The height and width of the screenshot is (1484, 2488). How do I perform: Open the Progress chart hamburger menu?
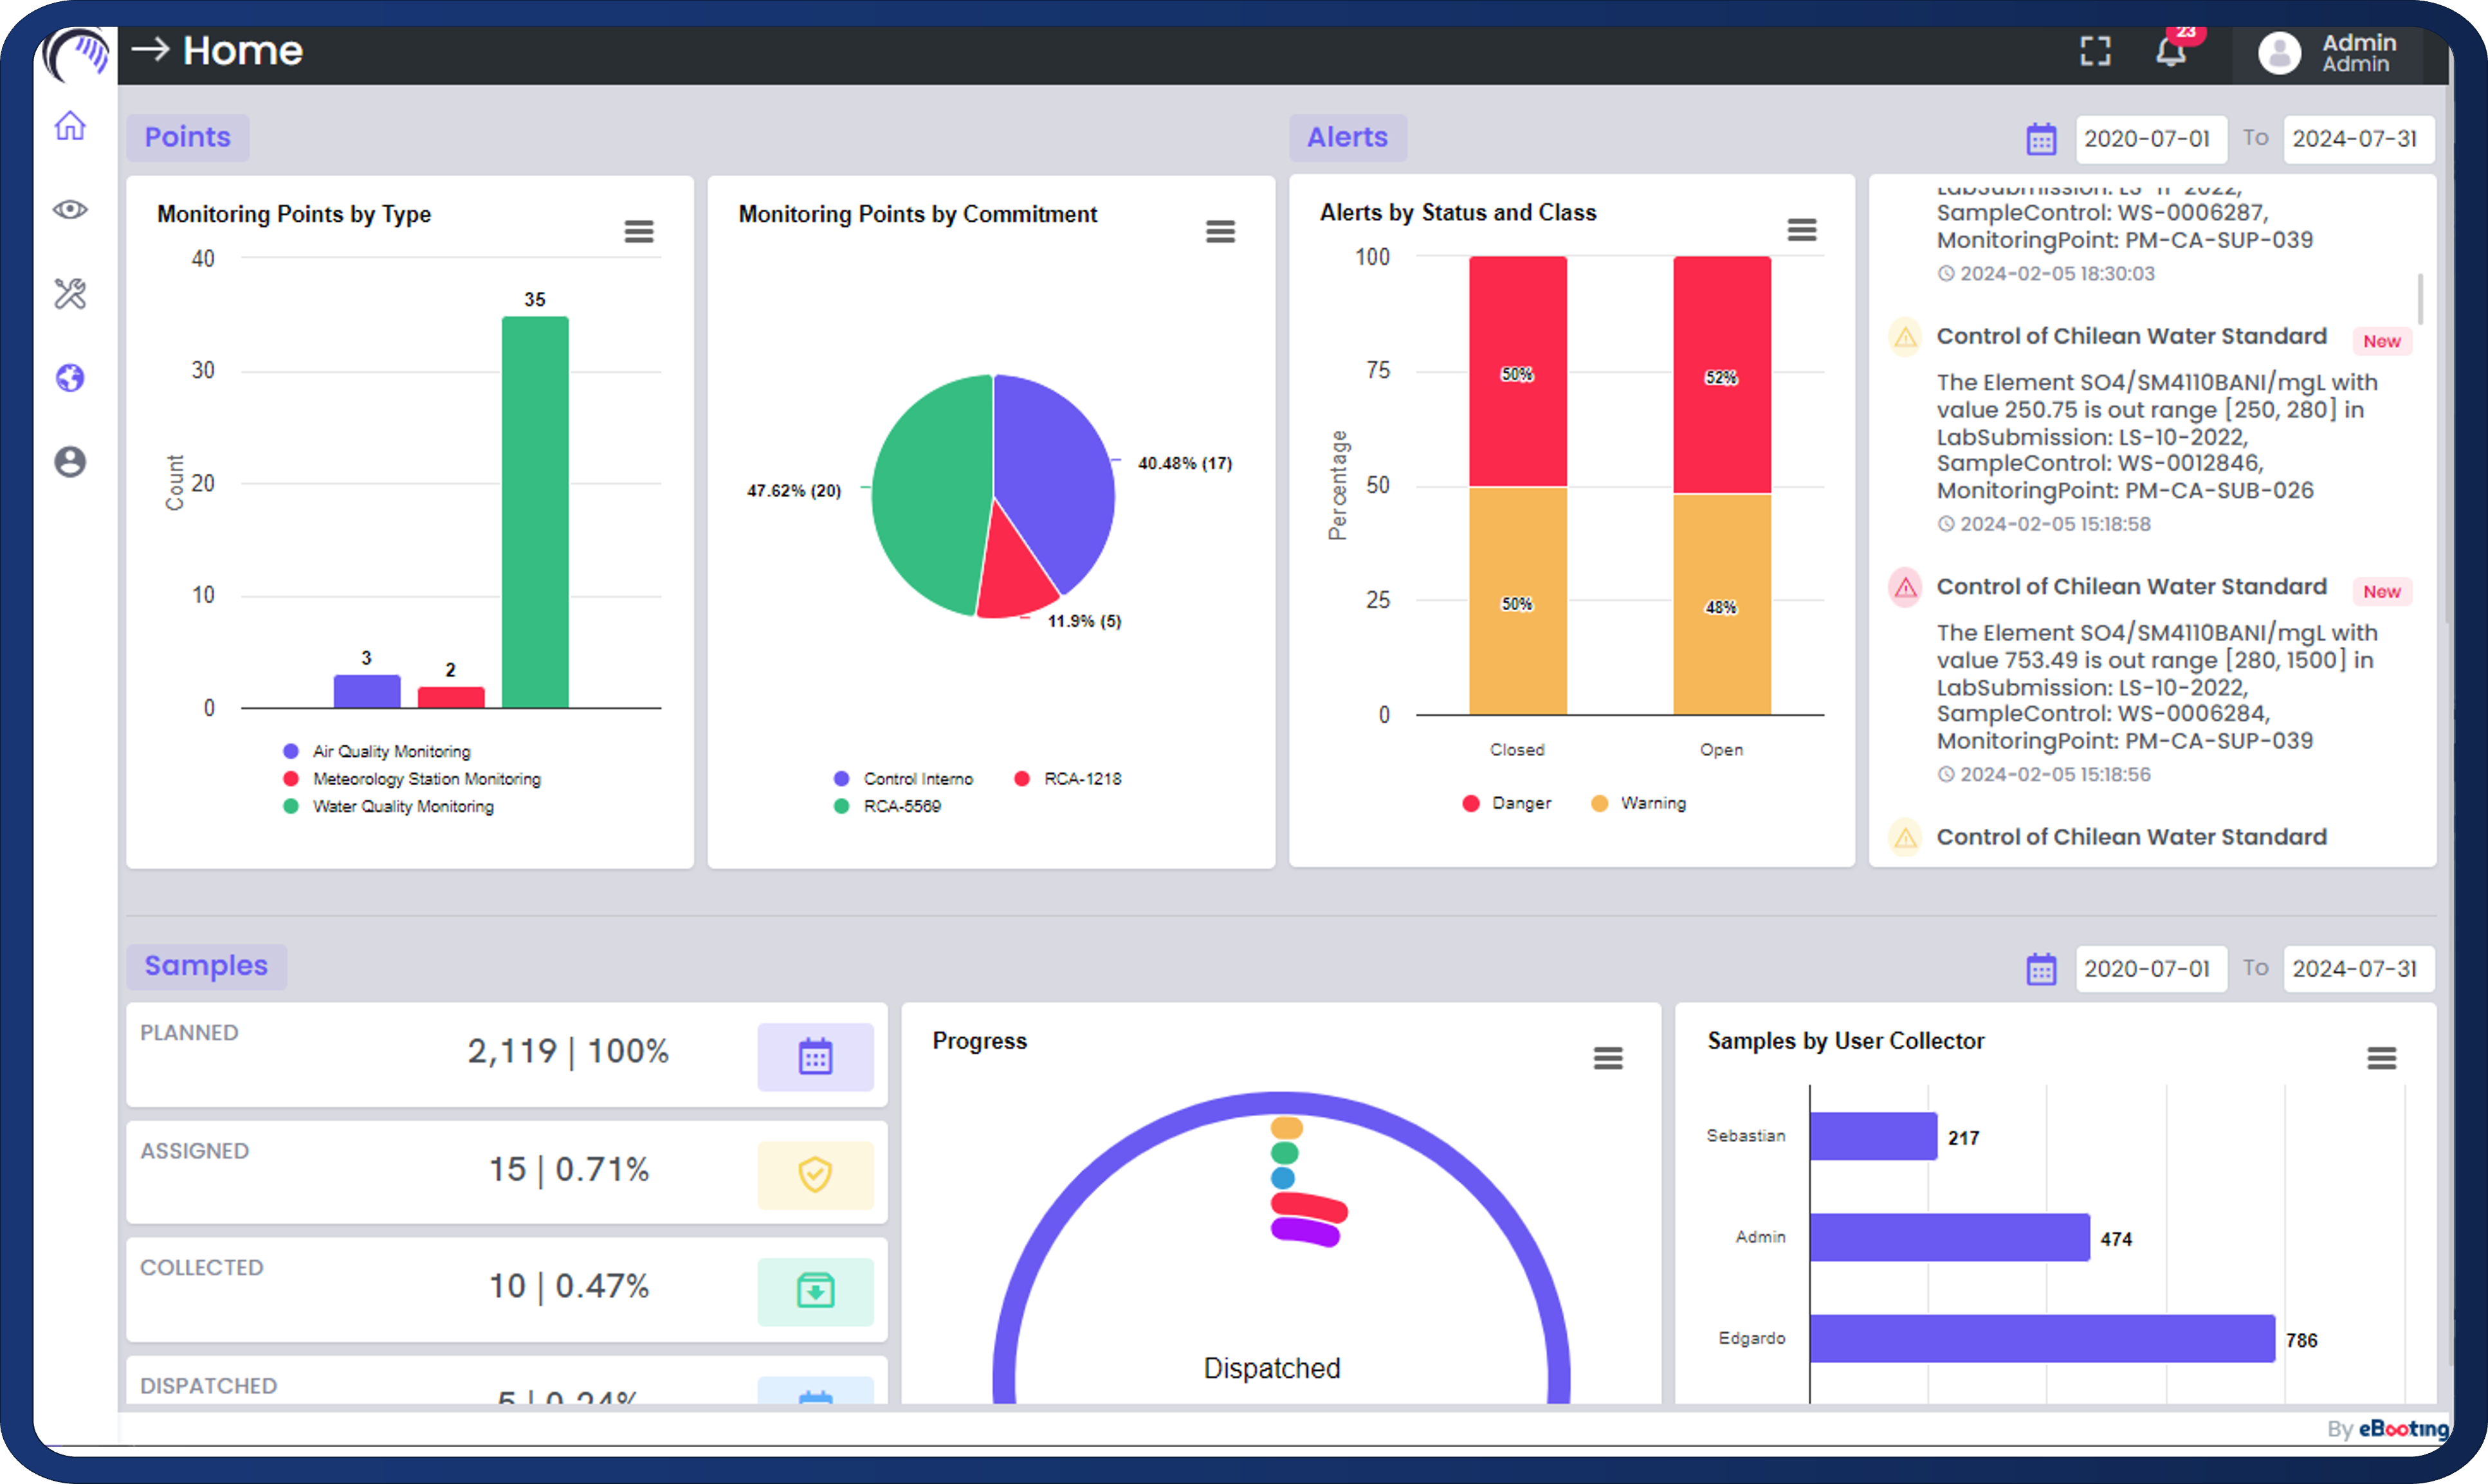[x=1609, y=1058]
